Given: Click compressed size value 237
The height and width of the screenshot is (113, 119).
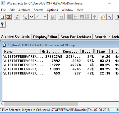Looking at the screenshot, I should pyautogui.click(x=77, y=73).
